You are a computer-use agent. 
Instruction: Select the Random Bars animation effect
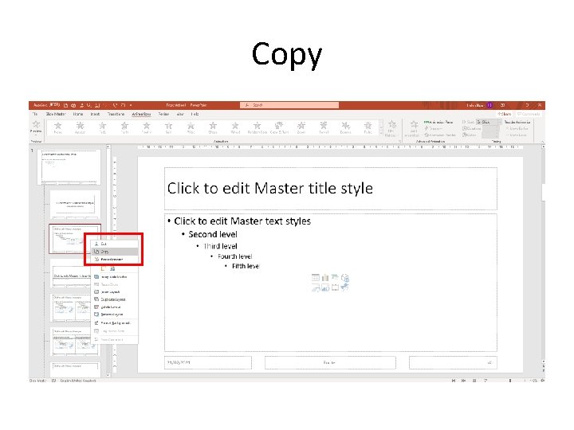pyautogui.click(x=257, y=127)
